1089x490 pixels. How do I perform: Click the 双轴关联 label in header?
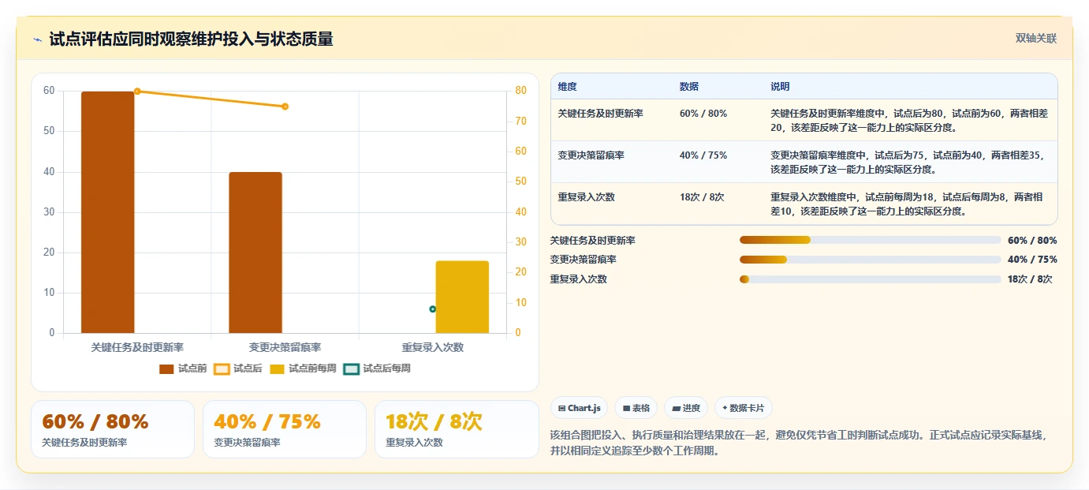coord(1035,39)
